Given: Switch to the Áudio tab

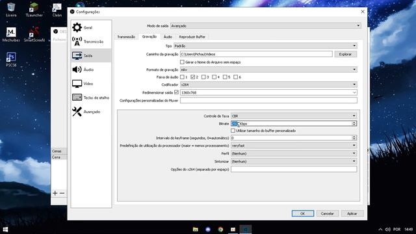Looking at the screenshot, I should pyautogui.click(x=168, y=37).
